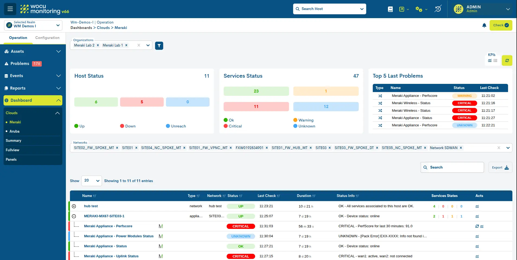517x260 pixels.
Task: Collapse the MERAKI-MX67-SITE03-1 host row
Action: tap(74, 216)
